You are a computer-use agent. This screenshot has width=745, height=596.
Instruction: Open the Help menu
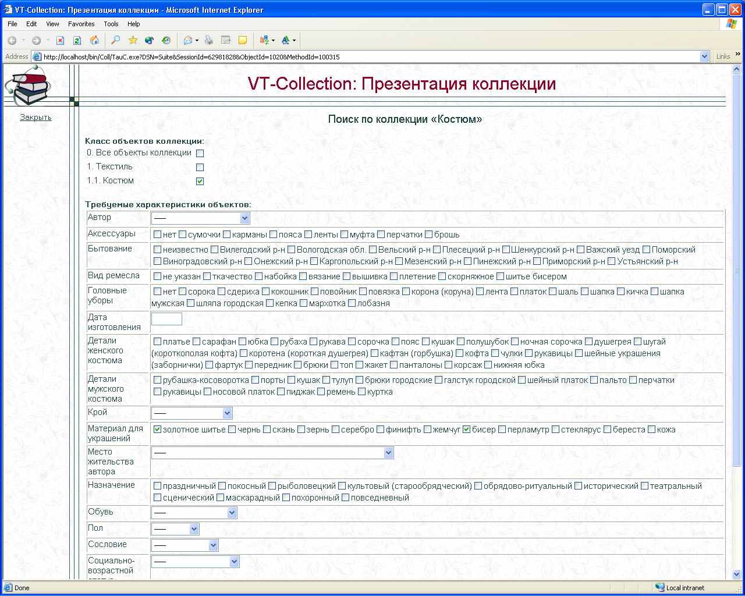[133, 24]
